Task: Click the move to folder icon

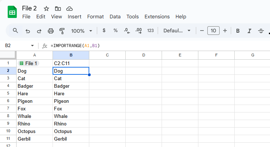Action: pyautogui.click(x=58, y=9)
